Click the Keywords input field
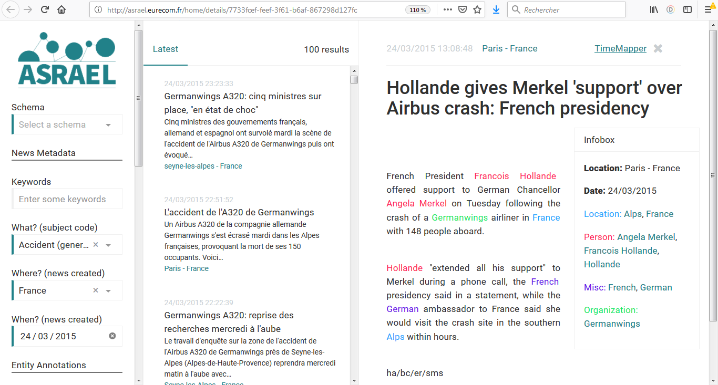 (67, 199)
